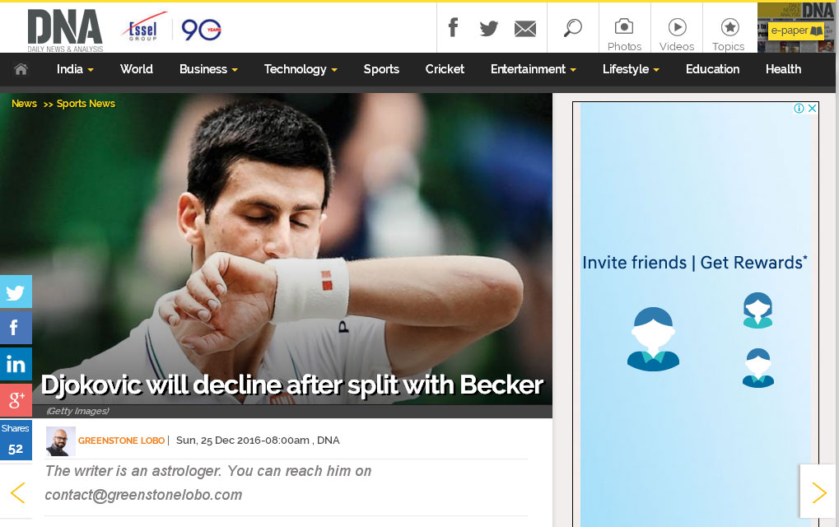
Task: Share article on Google Plus via sidebar
Action: coord(16,399)
